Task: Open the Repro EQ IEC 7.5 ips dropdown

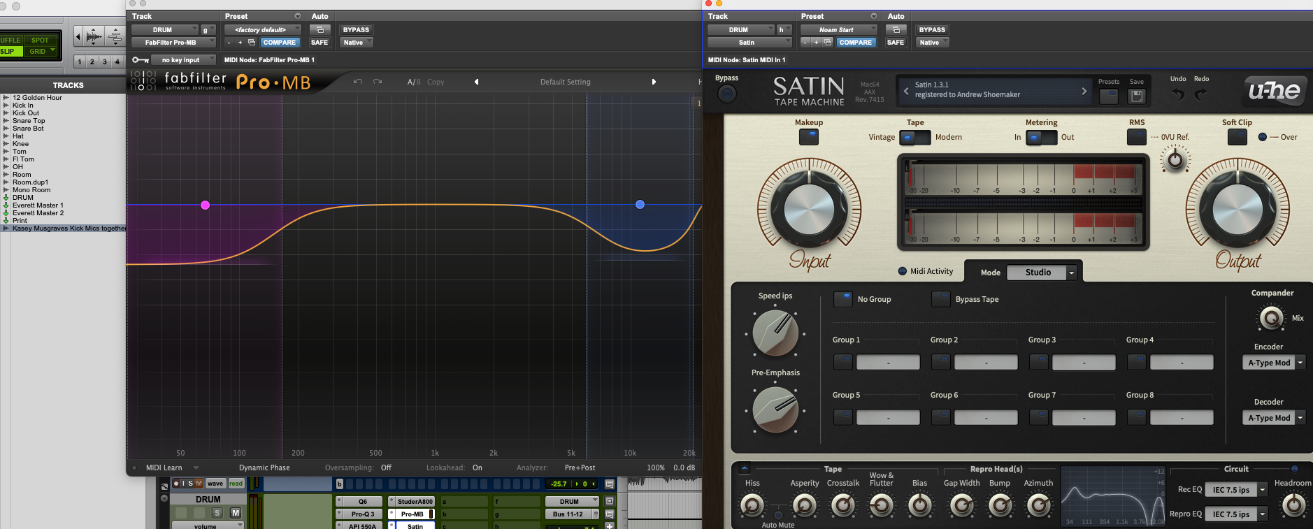Action: [1236, 514]
